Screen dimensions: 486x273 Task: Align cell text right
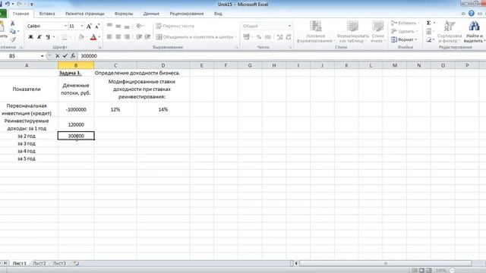pyautogui.click(x=127, y=37)
